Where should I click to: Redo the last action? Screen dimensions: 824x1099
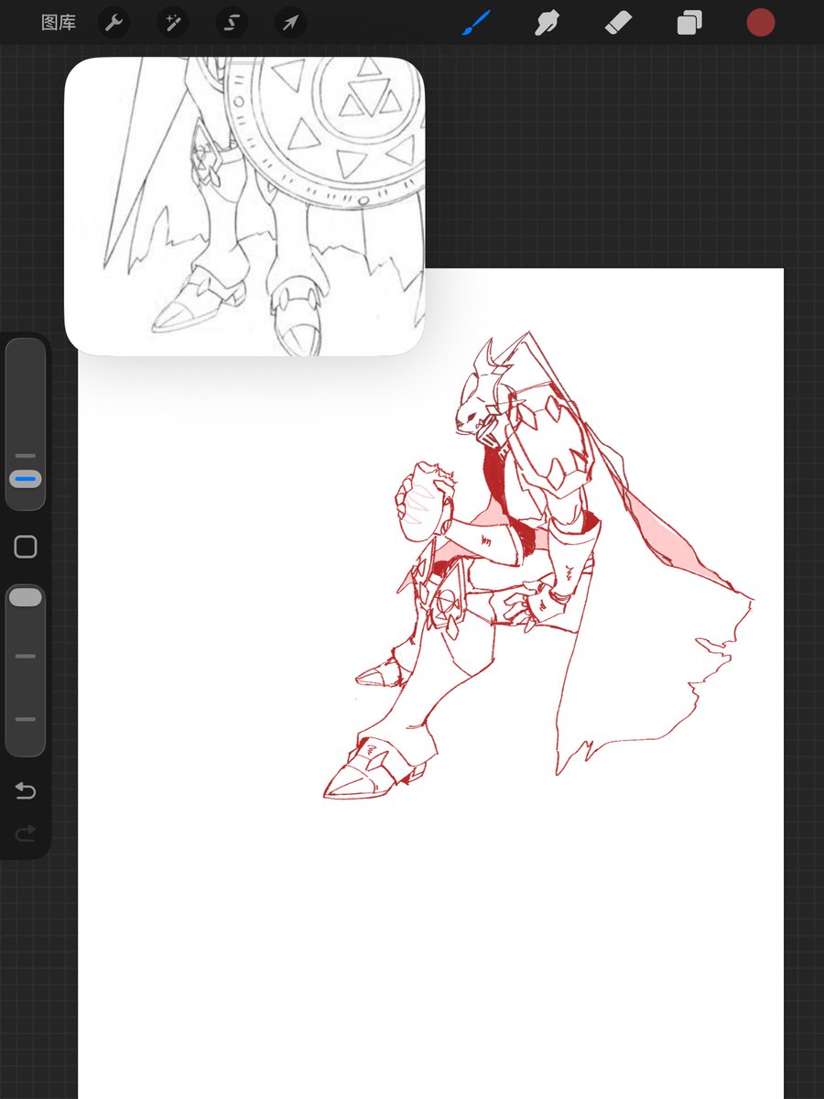(x=26, y=832)
